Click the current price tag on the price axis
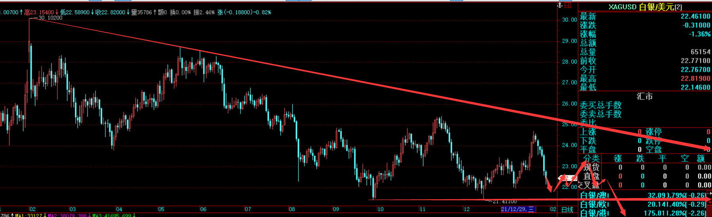 tap(567, 178)
